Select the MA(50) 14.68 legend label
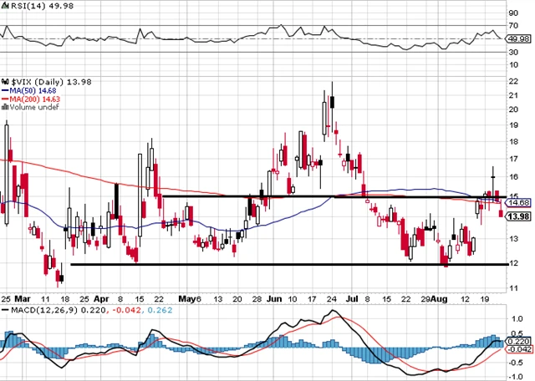 pos(30,89)
